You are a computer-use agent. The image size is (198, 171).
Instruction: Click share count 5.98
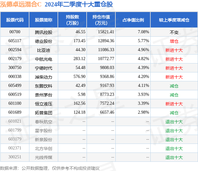(82, 94)
